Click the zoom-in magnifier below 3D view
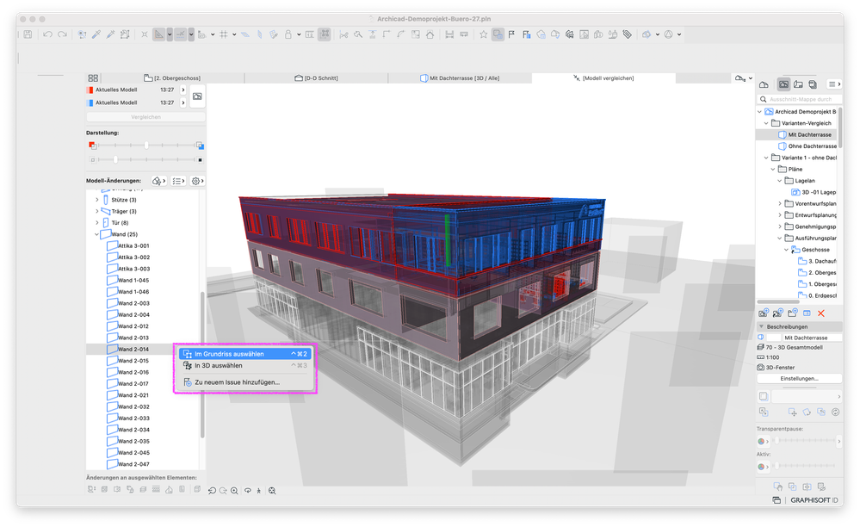This screenshot has width=860, height=527. (x=234, y=491)
